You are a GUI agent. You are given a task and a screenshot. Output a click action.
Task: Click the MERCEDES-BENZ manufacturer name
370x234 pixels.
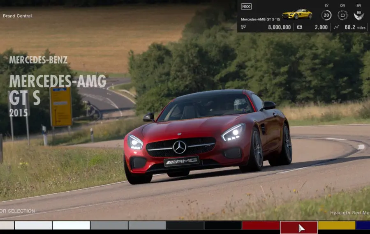[x=38, y=60]
